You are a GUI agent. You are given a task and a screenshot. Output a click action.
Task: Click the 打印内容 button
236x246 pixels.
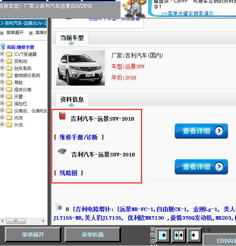click(x=220, y=240)
